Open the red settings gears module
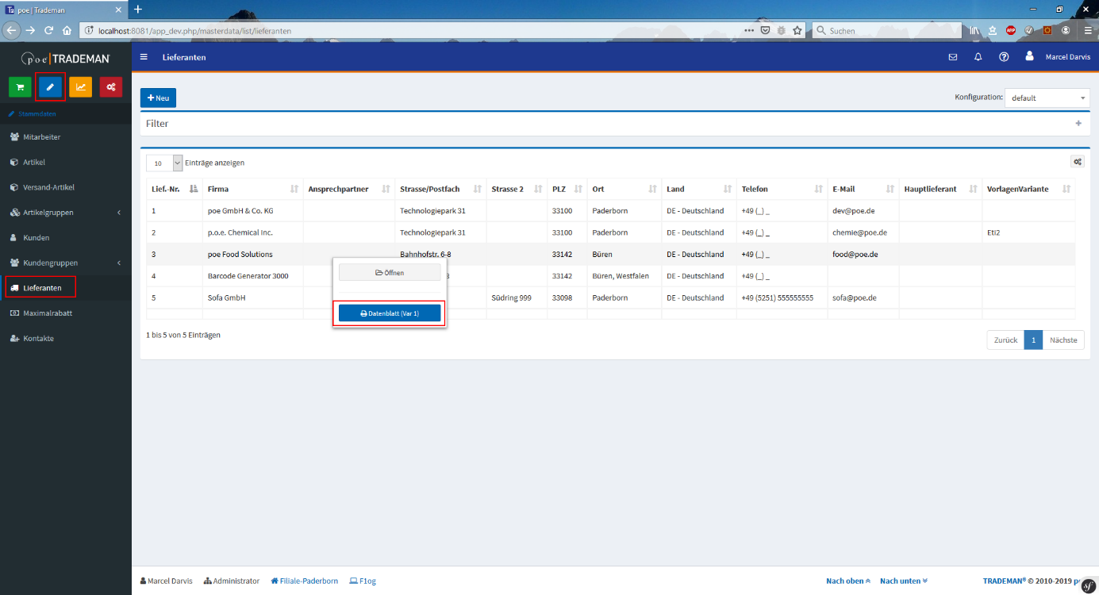The image size is (1099, 595). (x=111, y=87)
